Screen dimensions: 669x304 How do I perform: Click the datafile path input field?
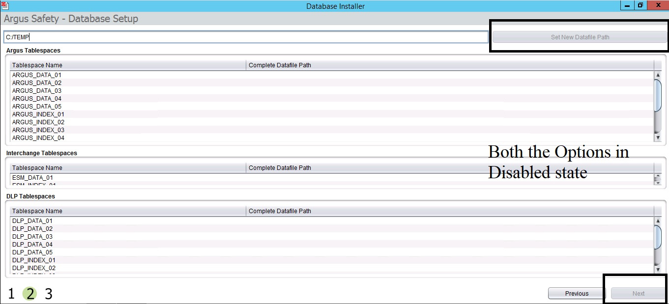[246, 37]
